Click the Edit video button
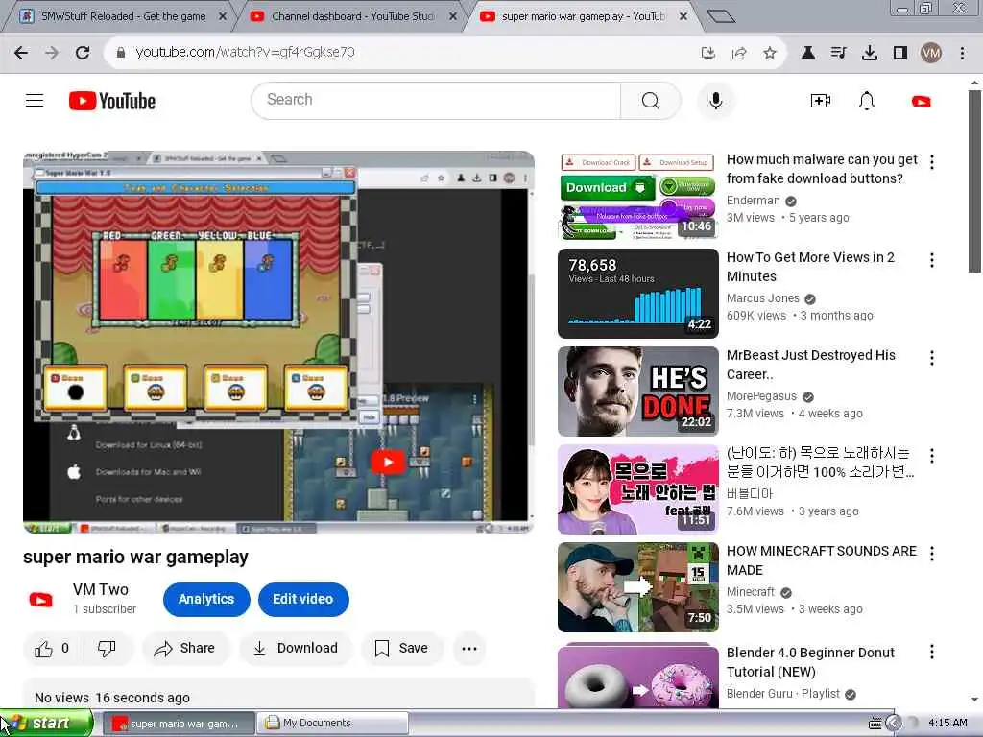The height and width of the screenshot is (737, 983). pyautogui.click(x=302, y=599)
